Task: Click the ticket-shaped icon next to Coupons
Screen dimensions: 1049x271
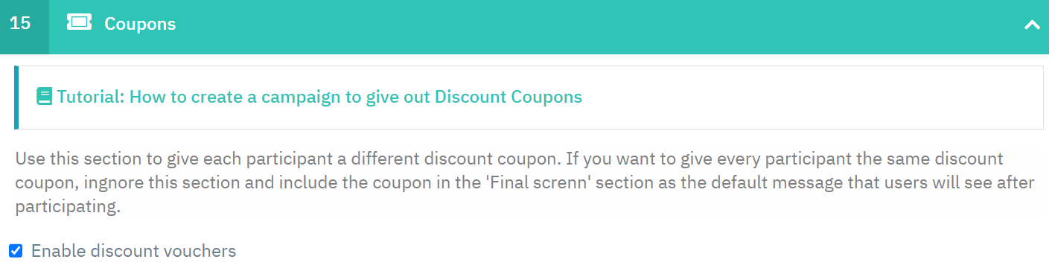Action: [x=79, y=23]
